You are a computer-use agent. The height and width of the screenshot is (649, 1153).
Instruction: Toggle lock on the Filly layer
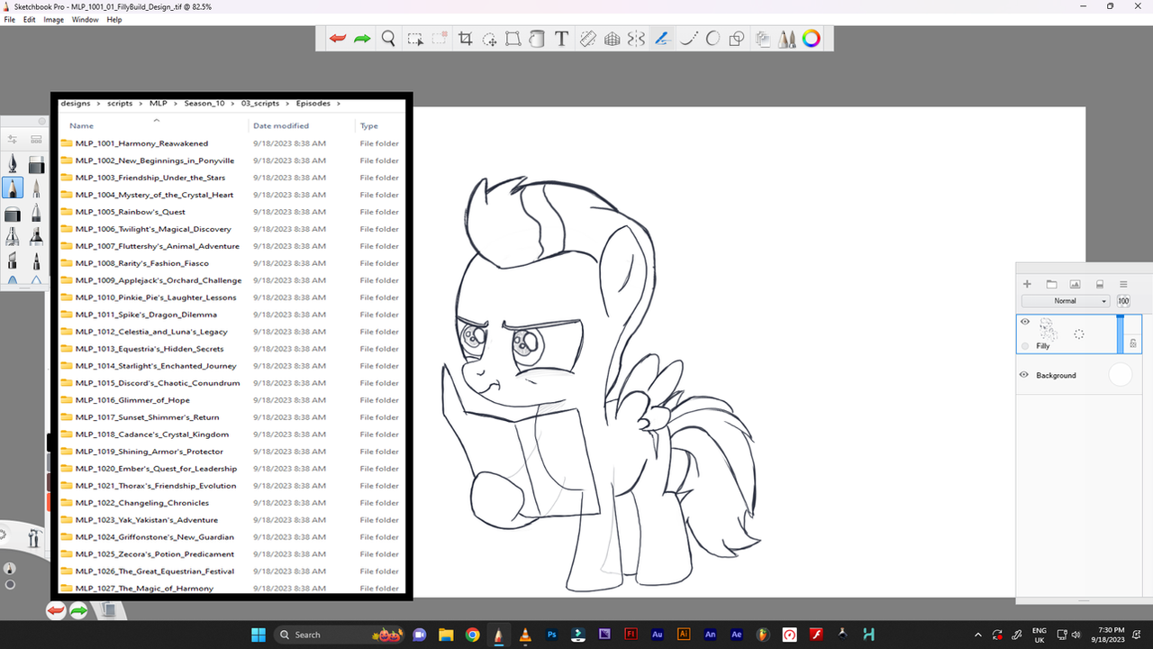[1133, 343]
